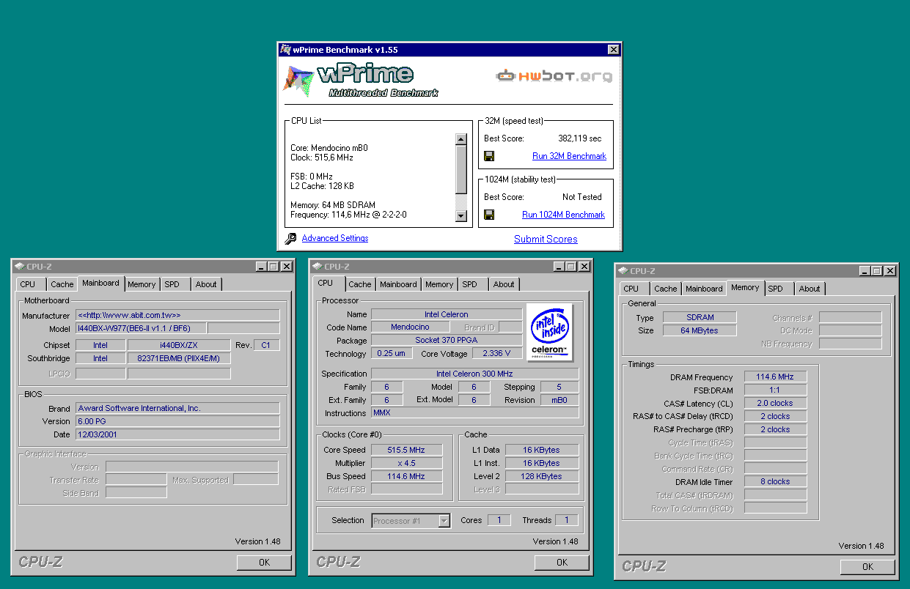Click the Southbridge 82371EB/MB field
Viewport: 910px width, 589px height.
pyautogui.click(x=178, y=358)
